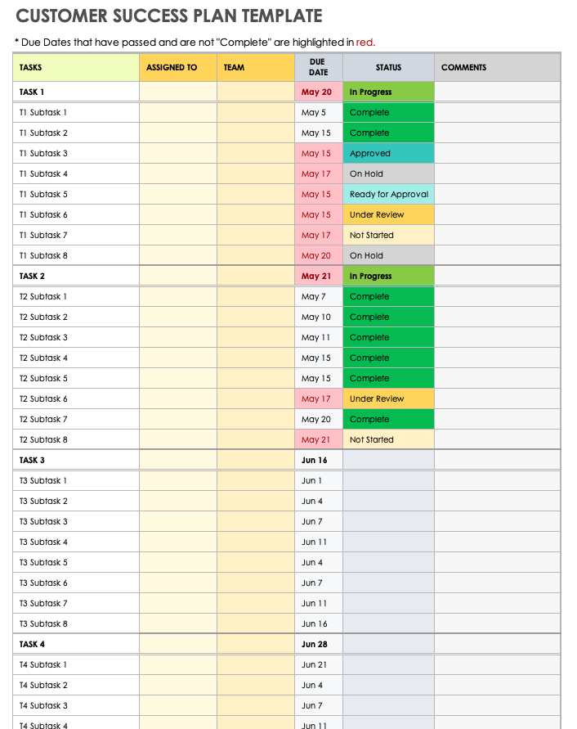Select T4 Subtask 1 team cell
Viewport: 577px width, 729px height.
(x=255, y=665)
